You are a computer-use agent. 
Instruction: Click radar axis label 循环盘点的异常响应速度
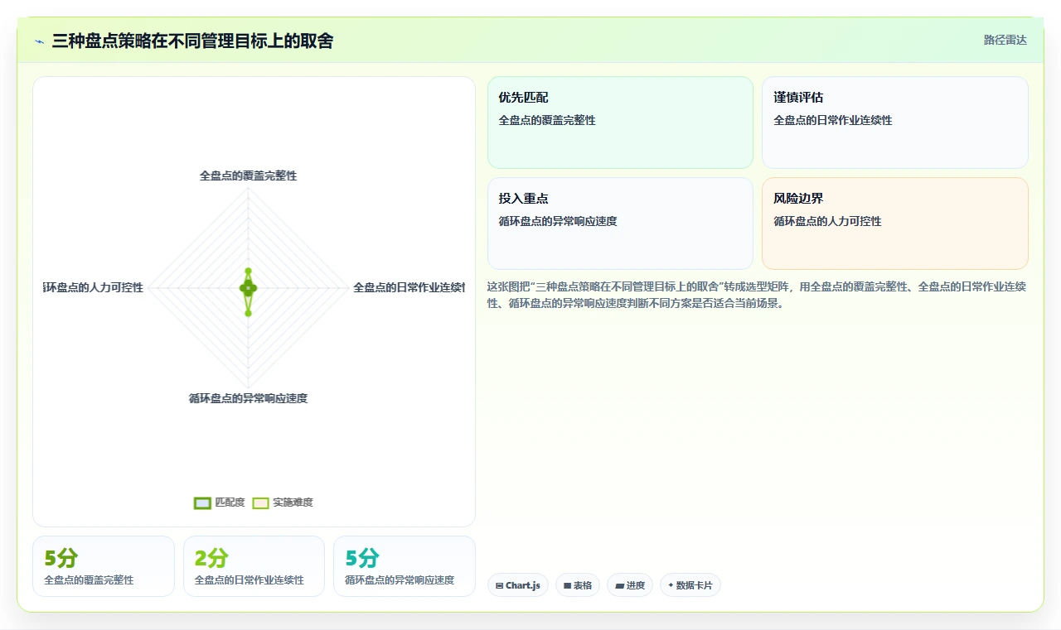(248, 398)
